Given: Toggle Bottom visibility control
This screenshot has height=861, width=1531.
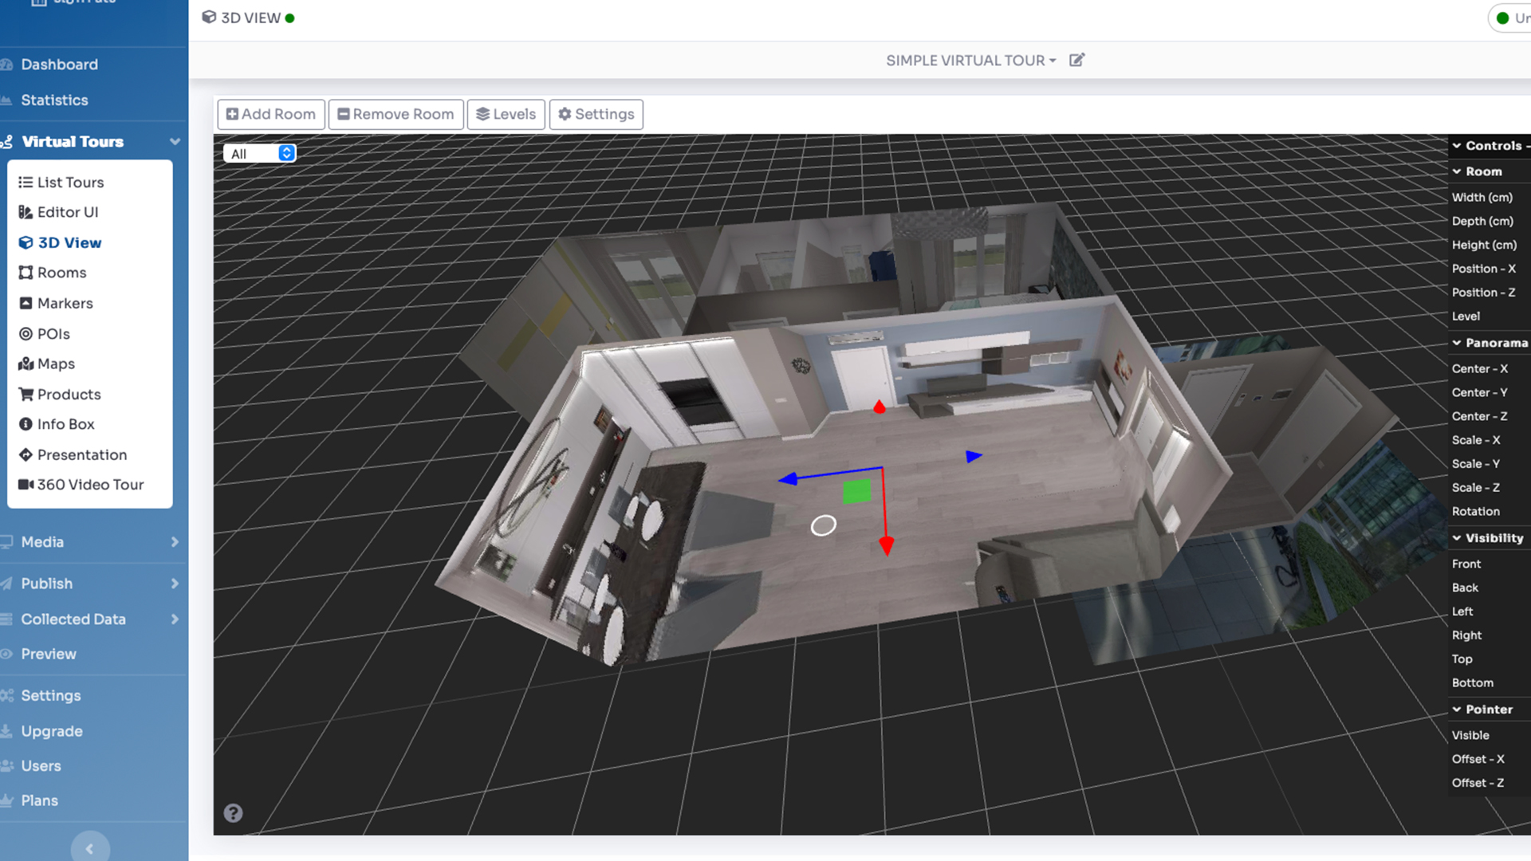Looking at the screenshot, I should click(1490, 683).
